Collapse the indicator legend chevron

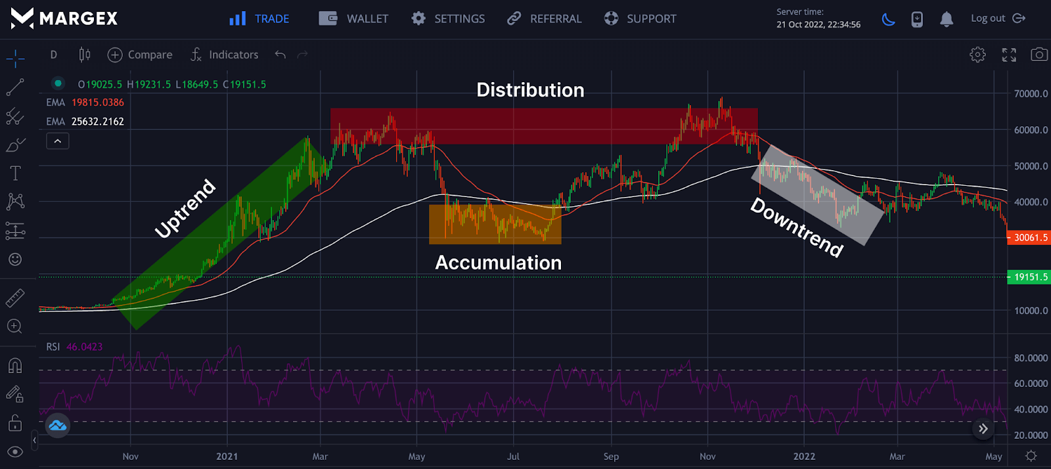[58, 141]
